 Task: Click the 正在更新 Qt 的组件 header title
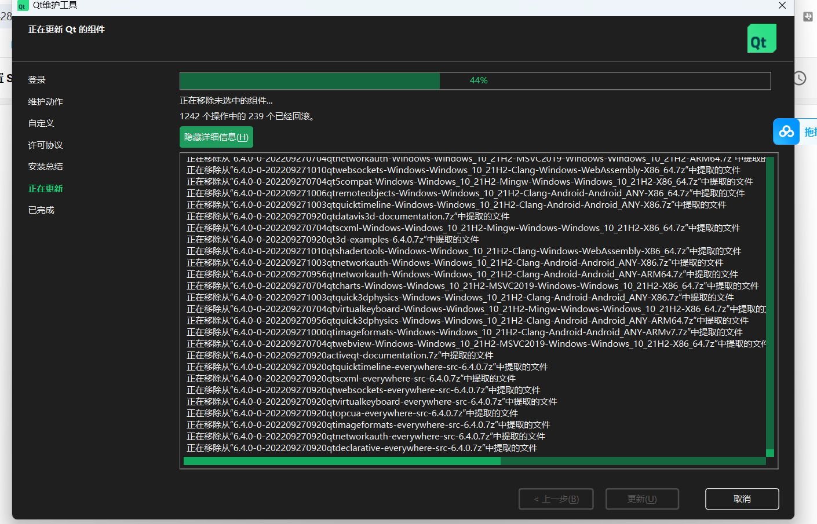(67, 30)
